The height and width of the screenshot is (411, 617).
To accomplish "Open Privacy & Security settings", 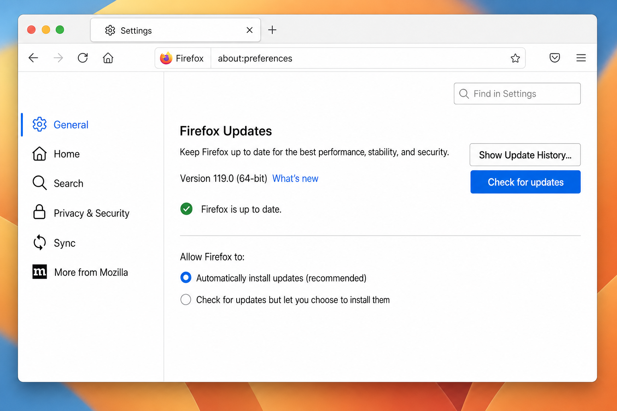I will pyautogui.click(x=92, y=213).
